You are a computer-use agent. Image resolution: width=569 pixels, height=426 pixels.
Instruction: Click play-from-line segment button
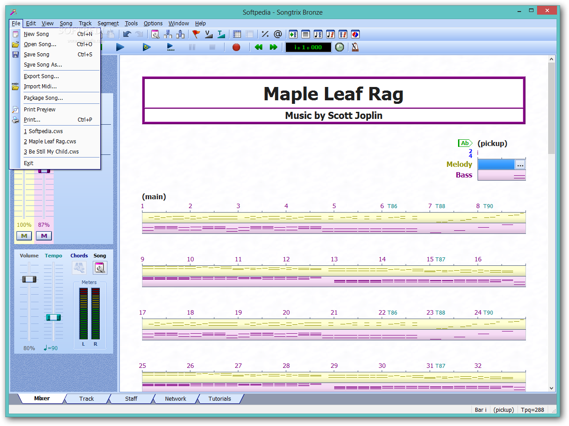pyautogui.click(x=171, y=47)
